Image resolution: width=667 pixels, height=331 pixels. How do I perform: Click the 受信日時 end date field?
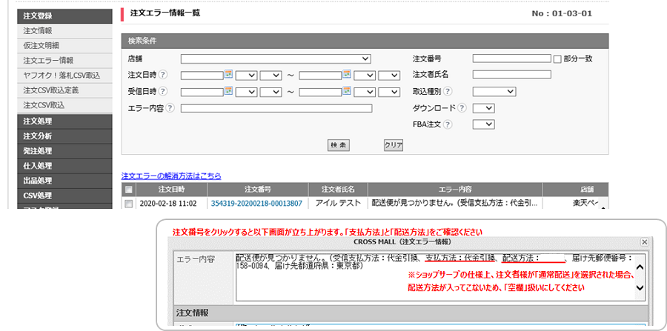click(x=320, y=91)
